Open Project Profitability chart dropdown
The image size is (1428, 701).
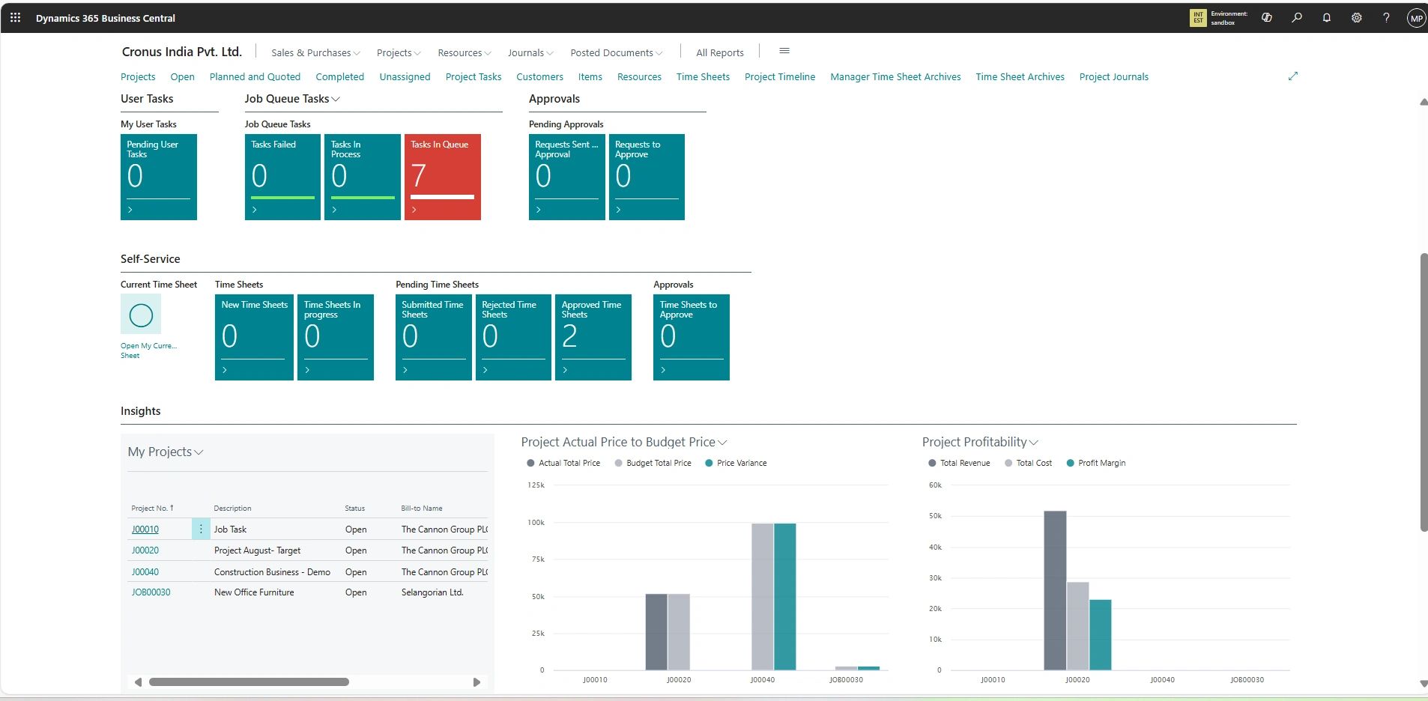tap(980, 442)
